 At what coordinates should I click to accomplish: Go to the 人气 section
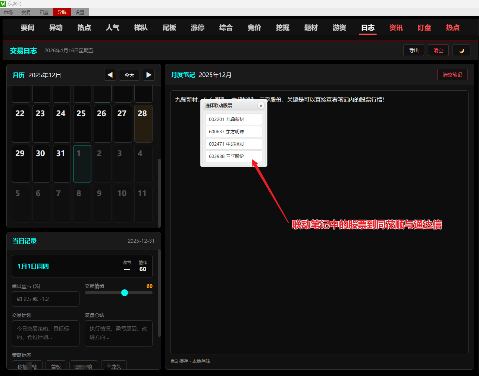click(x=113, y=28)
